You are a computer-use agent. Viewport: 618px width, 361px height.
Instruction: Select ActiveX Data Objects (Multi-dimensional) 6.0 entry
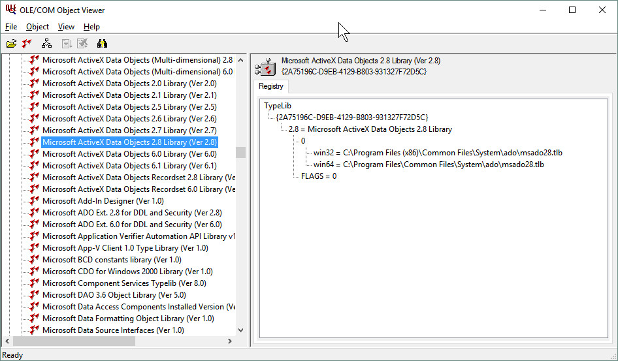coord(138,72)
